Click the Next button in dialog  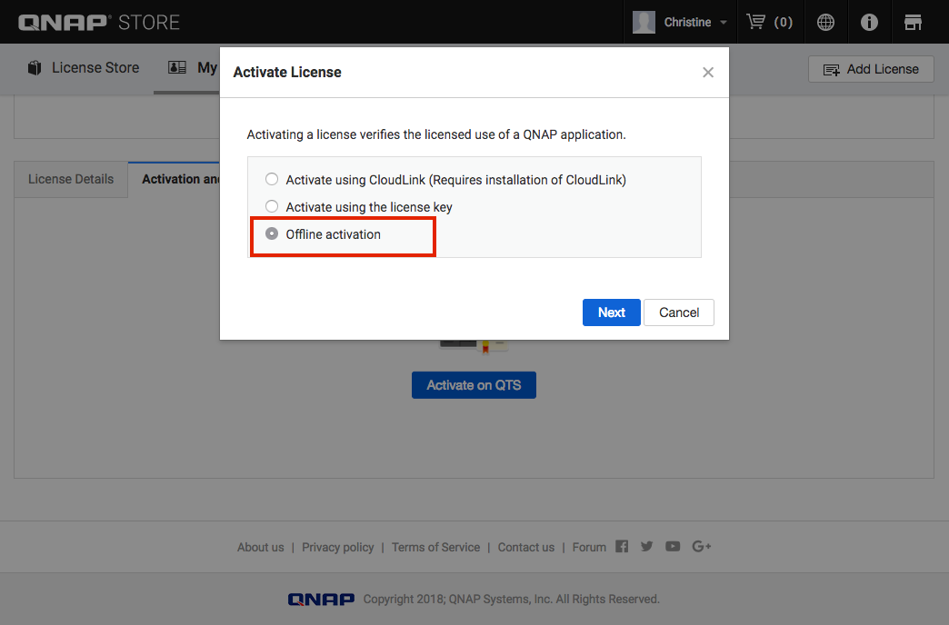(611, 312)
